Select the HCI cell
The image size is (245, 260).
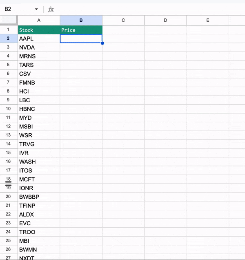pyautogui.click(x=39, y=91)
